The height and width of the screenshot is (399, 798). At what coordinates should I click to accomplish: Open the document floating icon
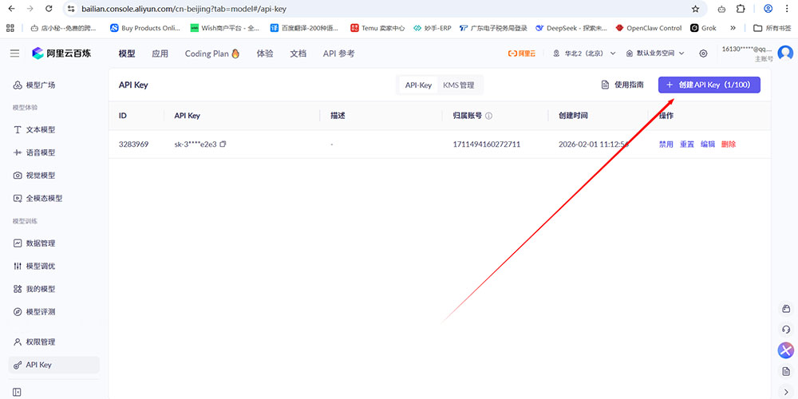click(786, 371)
